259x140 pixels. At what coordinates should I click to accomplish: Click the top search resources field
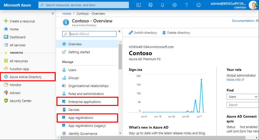(x=84, y=5)
